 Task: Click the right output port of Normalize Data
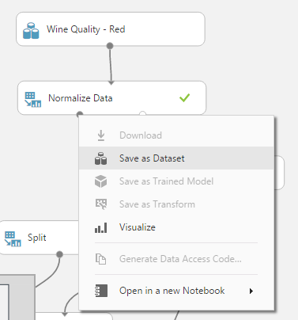pos(142,113)
